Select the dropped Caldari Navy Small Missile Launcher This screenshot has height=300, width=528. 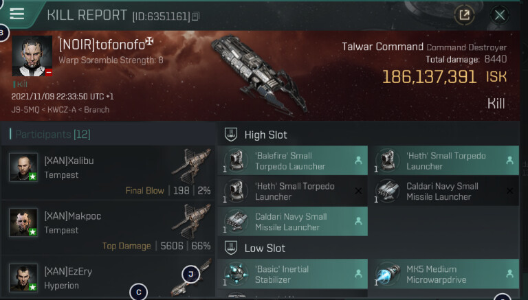pos(293,222)
